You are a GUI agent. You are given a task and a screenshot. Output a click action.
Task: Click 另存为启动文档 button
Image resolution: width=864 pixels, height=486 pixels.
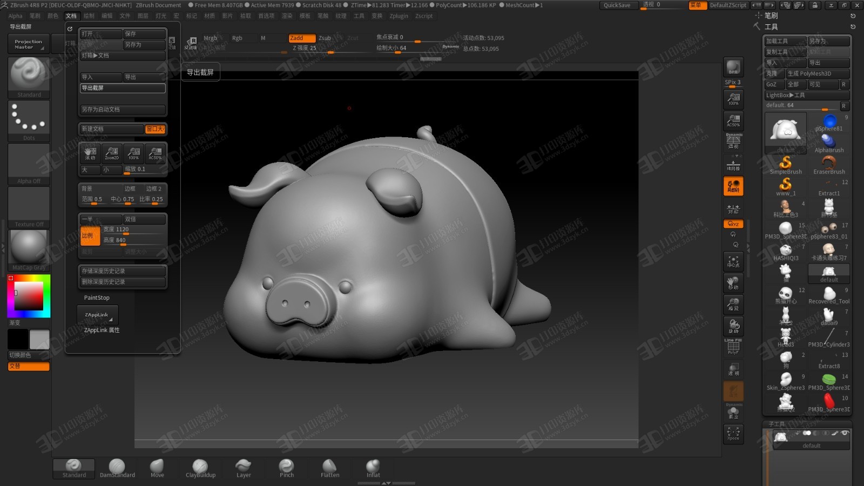tap(123, 110)
